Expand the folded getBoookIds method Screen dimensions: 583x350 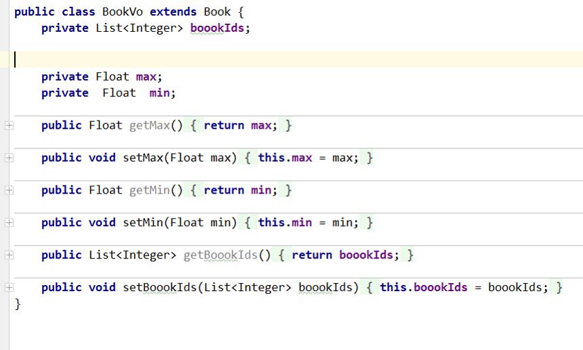9,255
